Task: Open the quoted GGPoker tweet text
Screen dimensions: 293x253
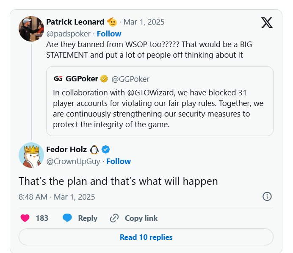Action: (x=157, y=108)
